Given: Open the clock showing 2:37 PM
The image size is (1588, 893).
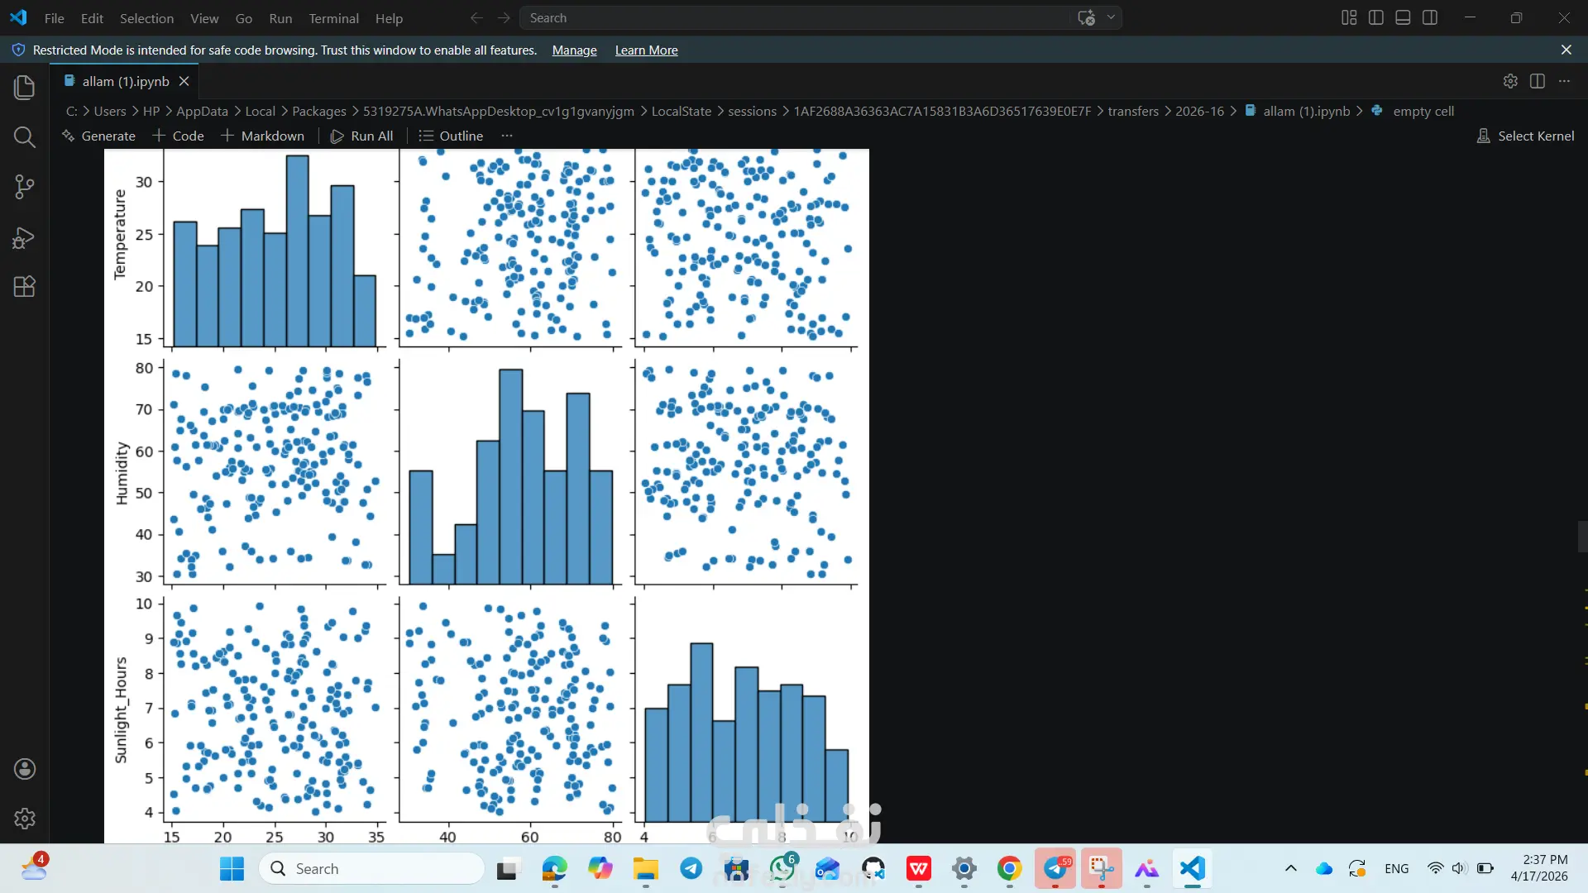Looking at the screenshot, I should tap(1538, 868).
